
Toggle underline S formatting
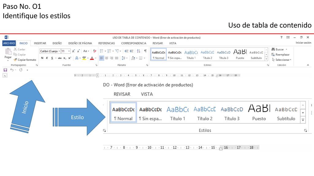click(x=52, y=58)
